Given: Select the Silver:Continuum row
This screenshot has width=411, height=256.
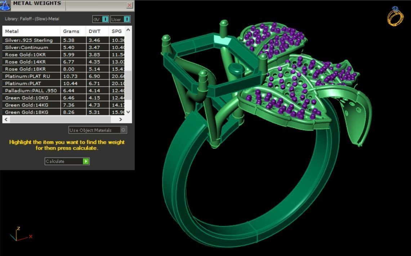Looking at the screenshot, I should click(x=63, y=47).
